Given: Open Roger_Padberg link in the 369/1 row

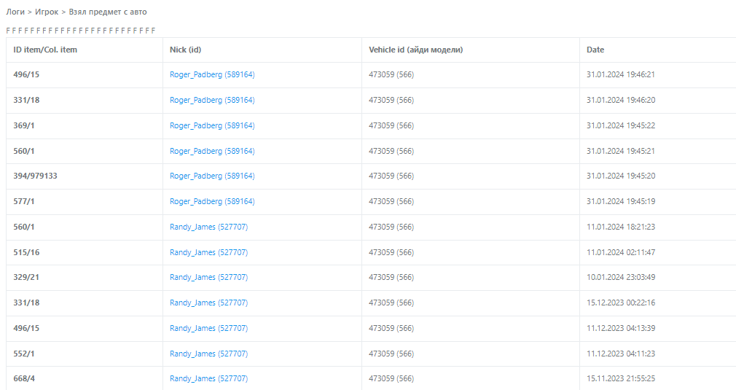Looking at the screenshot, I should click(212, 125).
